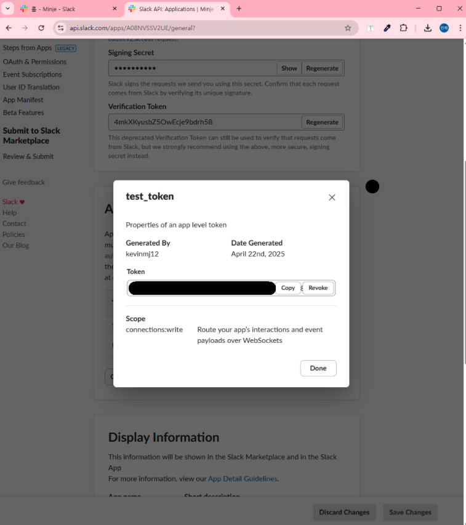Screen dimensions: 466x525
Task: Bookmark this page with star icon
Action: coord(348,28)
